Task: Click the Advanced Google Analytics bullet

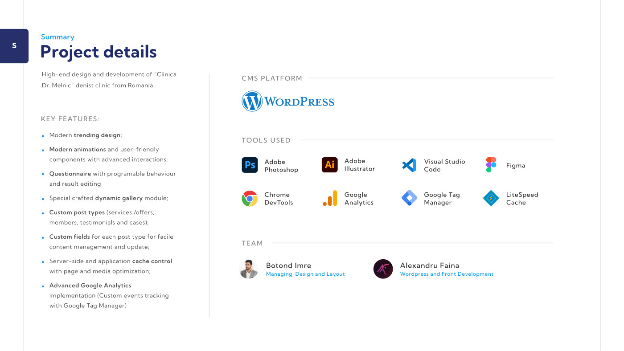Action: point(109,296)
